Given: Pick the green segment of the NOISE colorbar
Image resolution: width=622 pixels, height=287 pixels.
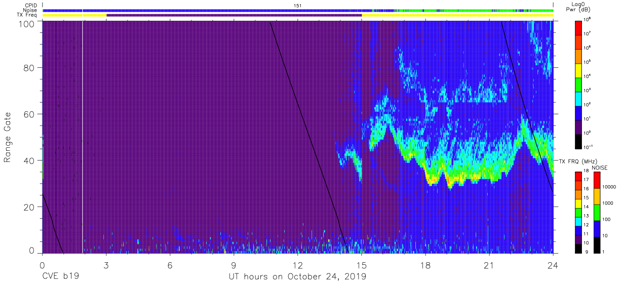Looking at the screenshot, I should point(597,212).
